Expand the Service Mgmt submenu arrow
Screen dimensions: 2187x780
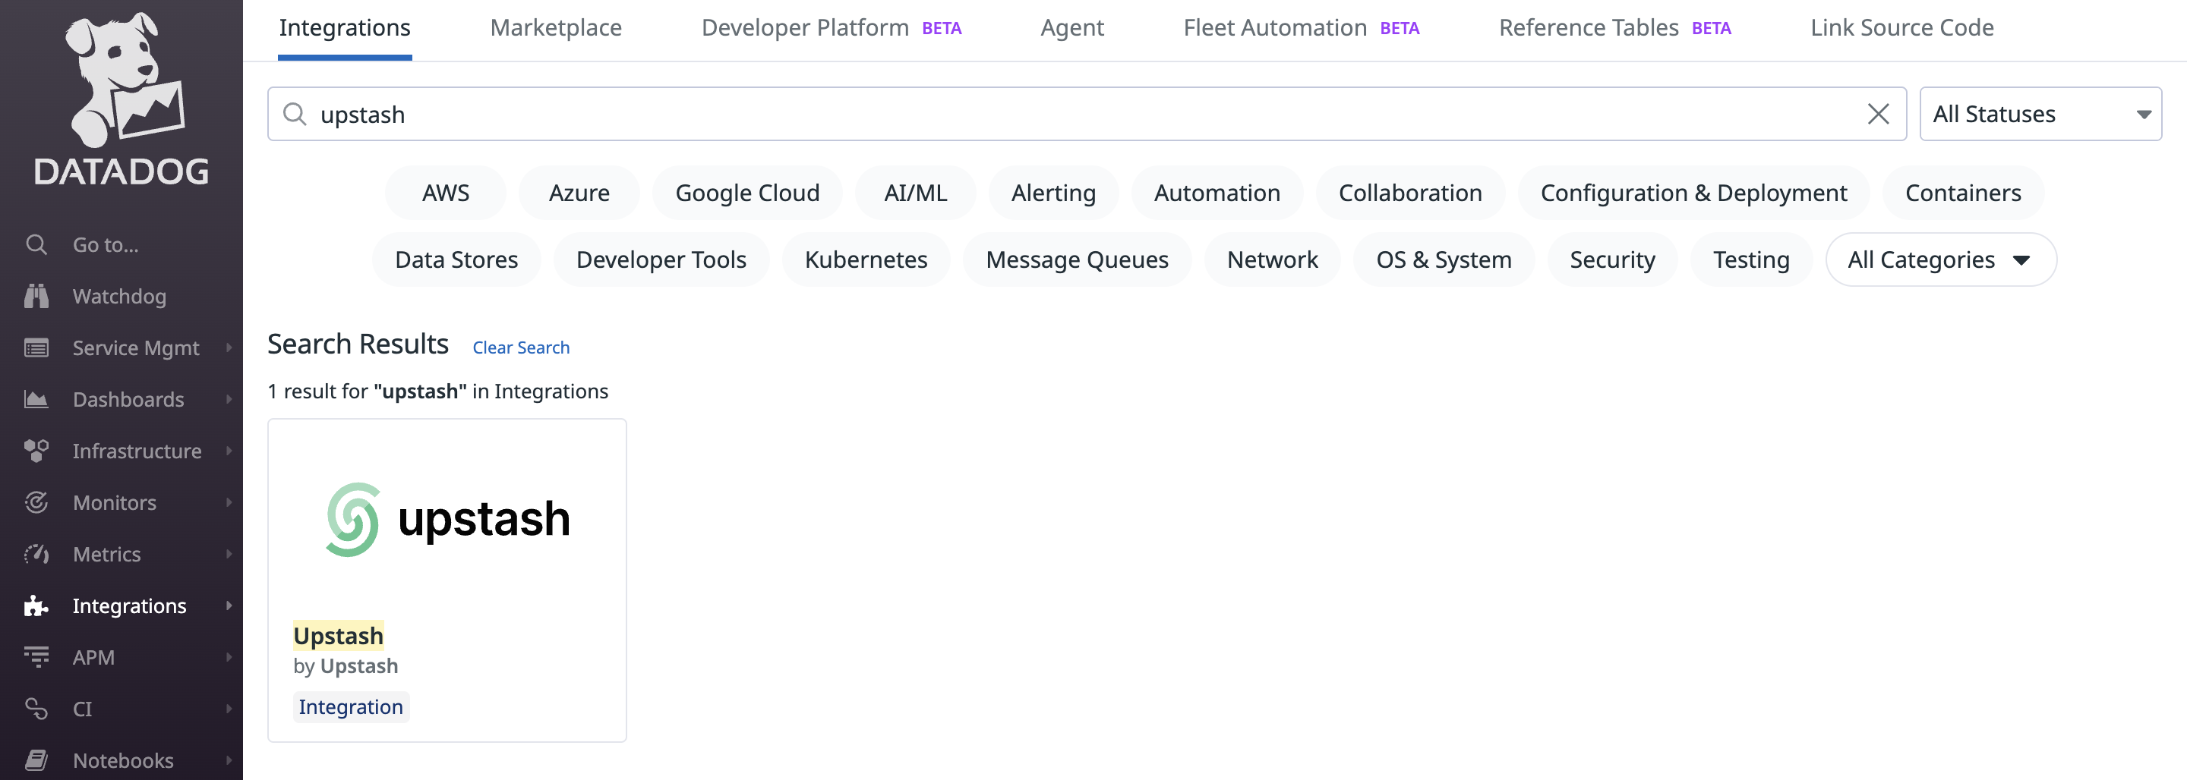point(229,348)
